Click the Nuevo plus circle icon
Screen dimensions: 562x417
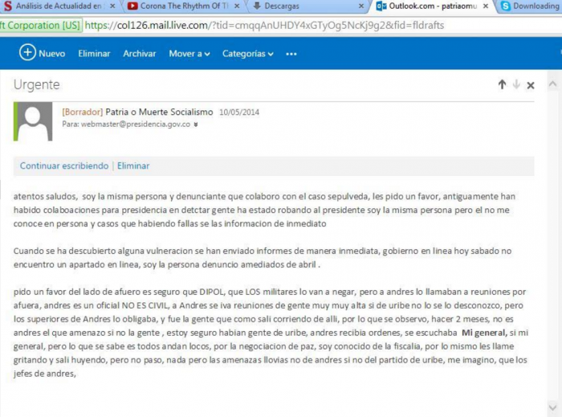[27, 53]
